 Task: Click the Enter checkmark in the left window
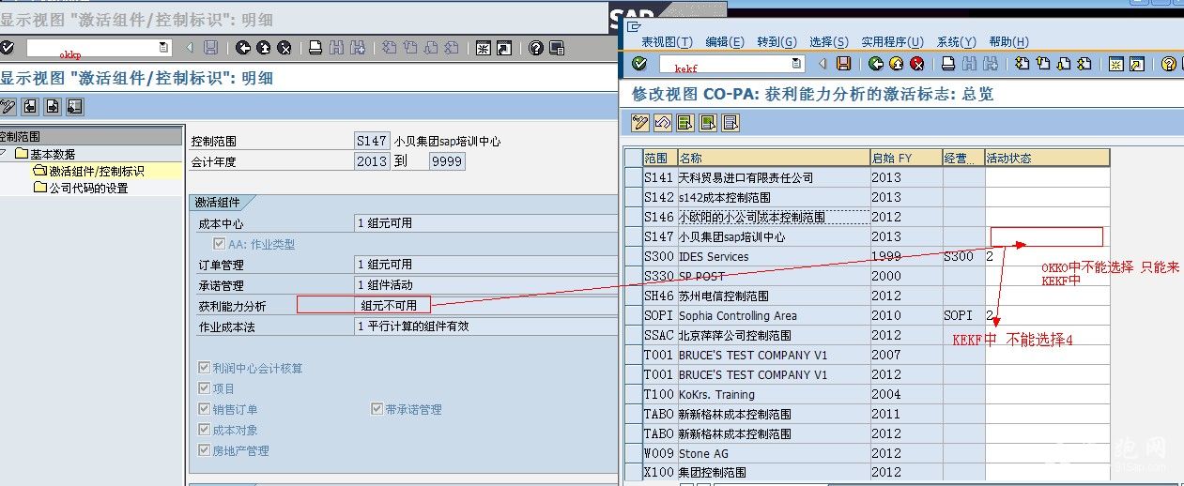coord(8,48)
